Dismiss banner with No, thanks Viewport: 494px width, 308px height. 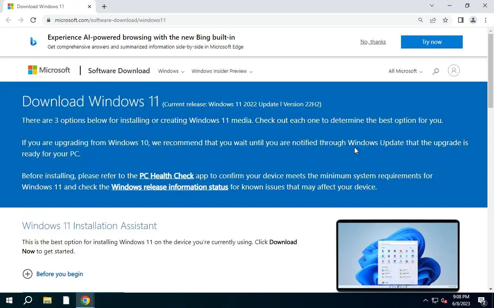(373, 42)
